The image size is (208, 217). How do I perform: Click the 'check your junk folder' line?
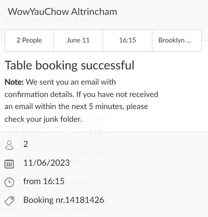pyautogui.click(x=43, y=119)
